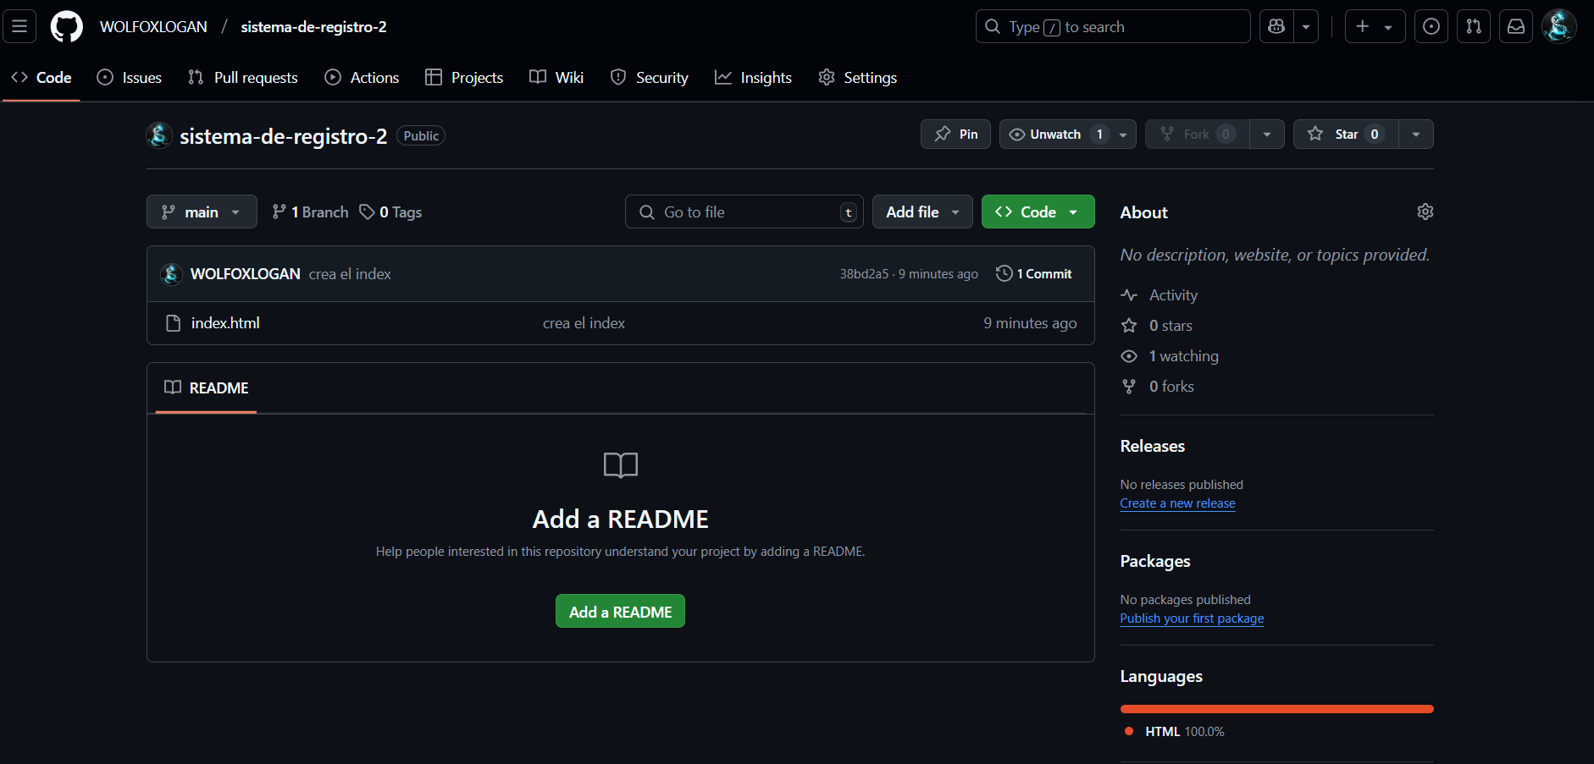Open the 1 watching link
This screenshot has height=764, width=1594.
click(x=1183, y=355)
